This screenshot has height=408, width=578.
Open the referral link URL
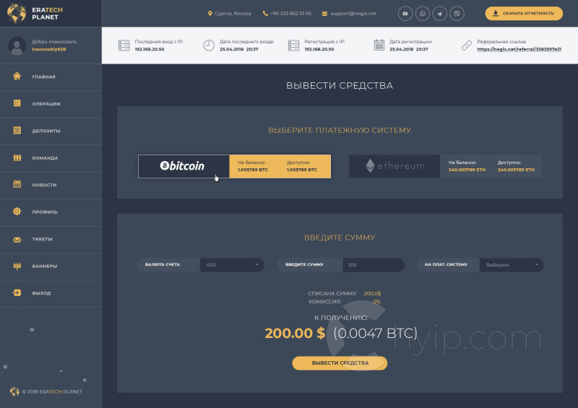point(519,49)
